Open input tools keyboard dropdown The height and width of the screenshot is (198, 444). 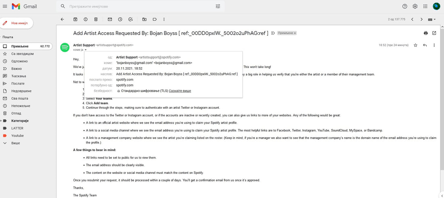(x=431, y=19)
